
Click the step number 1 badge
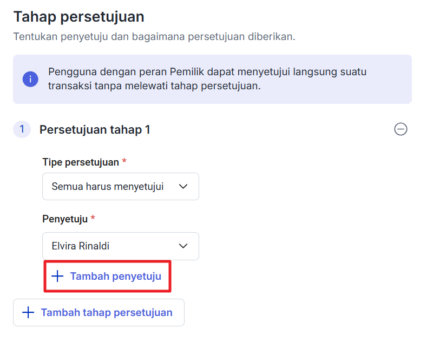[x=22, y=129]
